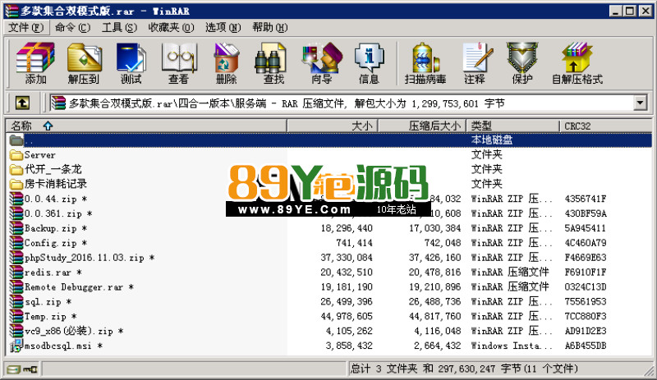Sort by 压缩后大小 column header

coord(422,126)
